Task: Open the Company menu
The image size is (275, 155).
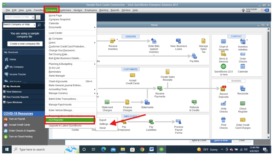Action: [52, 10]
